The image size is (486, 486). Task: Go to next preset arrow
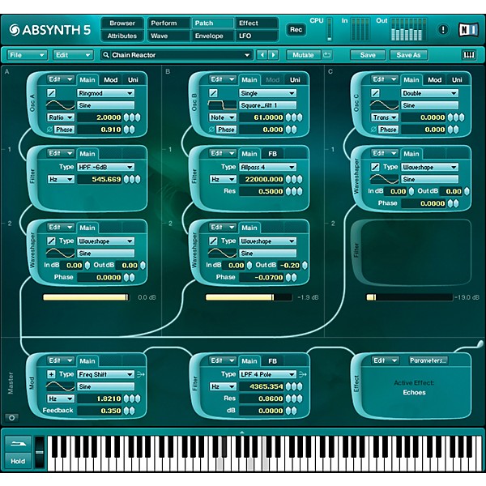tap(273, 55)
